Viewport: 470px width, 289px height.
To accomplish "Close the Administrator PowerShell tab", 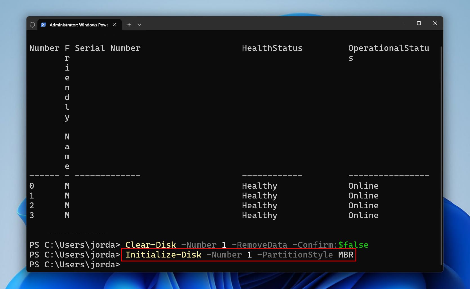I will pyautogui.click(x=114, y=25).
